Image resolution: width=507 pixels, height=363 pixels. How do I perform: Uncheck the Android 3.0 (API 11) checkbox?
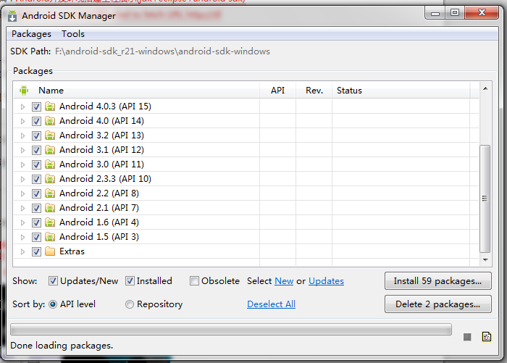pyautogui.click(x=36, y=164)
